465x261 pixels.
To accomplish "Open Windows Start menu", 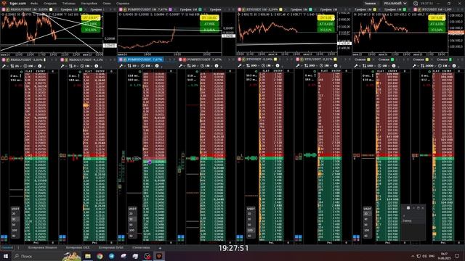I will (x=5, y=256).
